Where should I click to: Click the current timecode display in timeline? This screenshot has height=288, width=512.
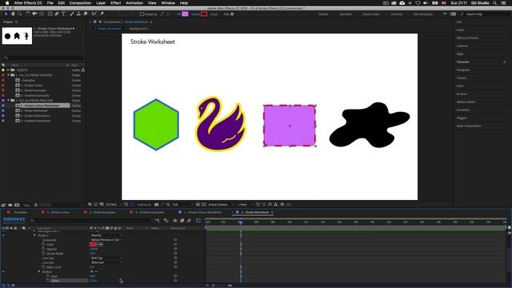click(x=14, y=219)
